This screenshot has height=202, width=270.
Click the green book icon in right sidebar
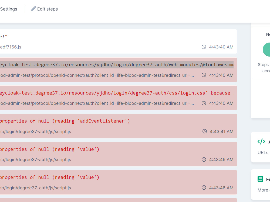coord(260,179)
